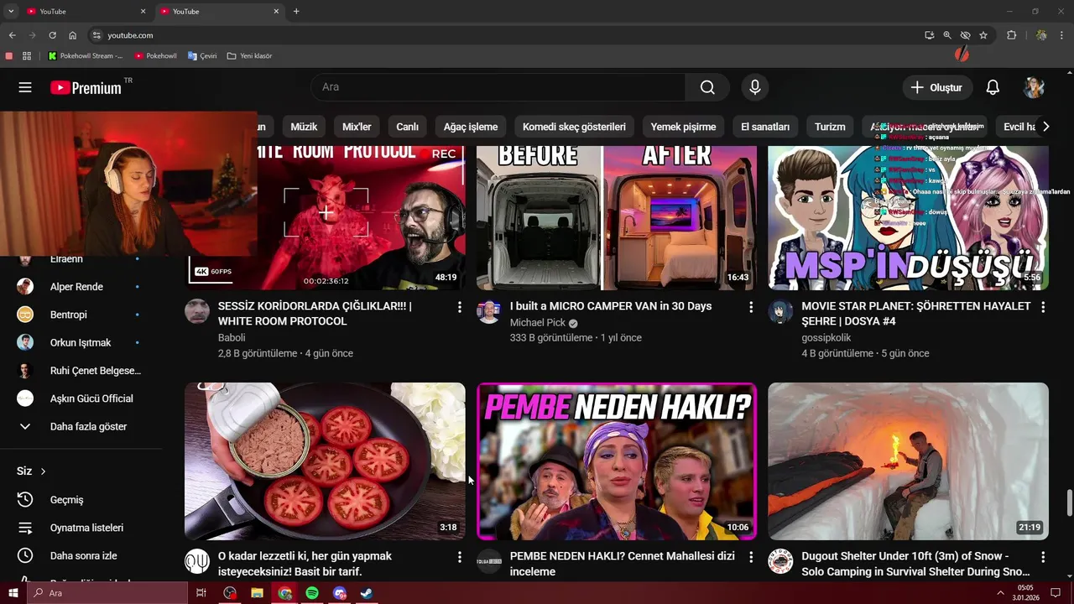This screenshot has height=604, width=1074.
Task: Open Oynatma listeleri in sidebar
Action: (88, 528)
